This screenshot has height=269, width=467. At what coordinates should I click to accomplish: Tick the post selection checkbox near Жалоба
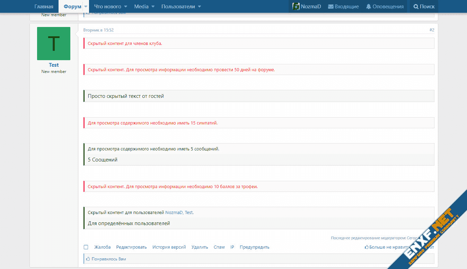pos(86,247)
